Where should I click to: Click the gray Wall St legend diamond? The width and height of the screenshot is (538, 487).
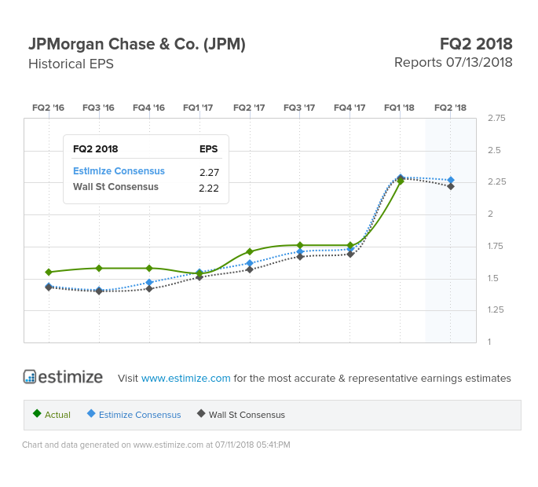(x=201, y=413)
